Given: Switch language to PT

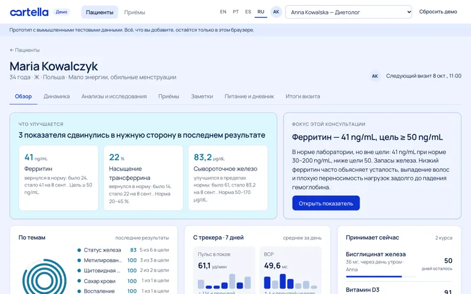Looking at the screenshot, I should coord(236,12).
